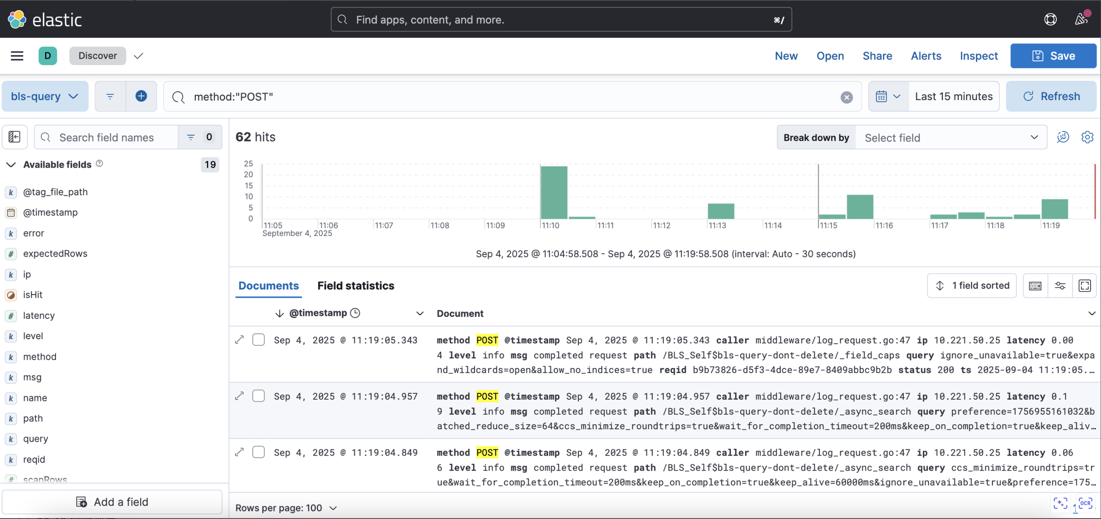Click the Discover breadcrumb button
Image resolution: width=1101 pixels, height=519 pixels.
pos(98,55)
